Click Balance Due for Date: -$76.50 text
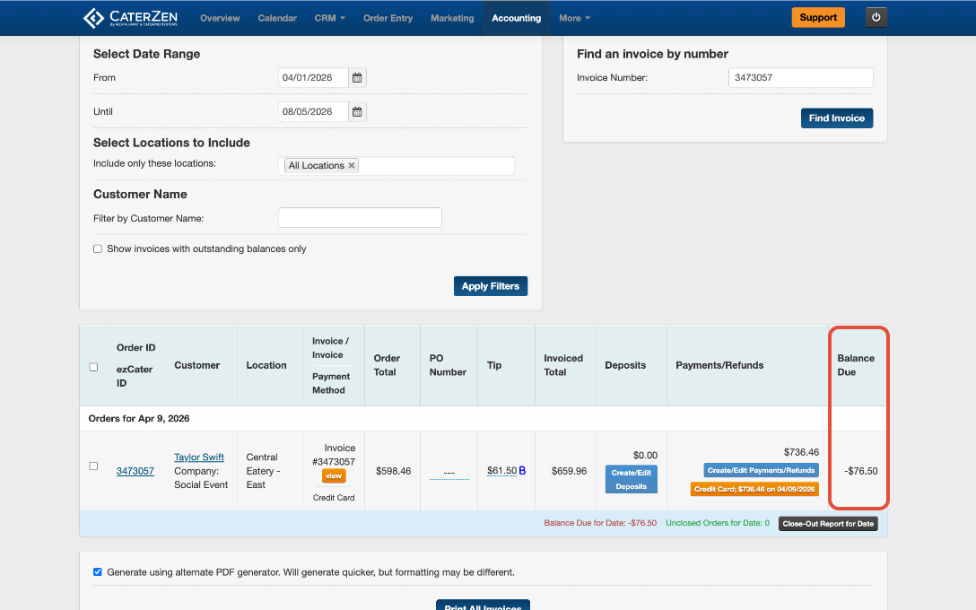 600,523
